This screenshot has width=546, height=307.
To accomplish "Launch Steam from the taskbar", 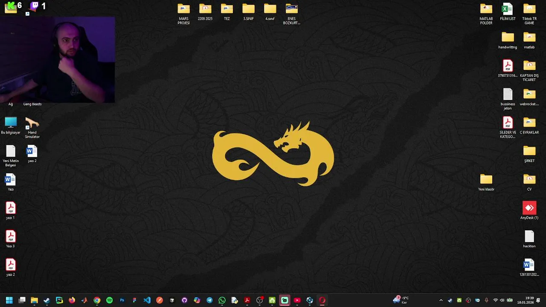I will click(47, 300).
